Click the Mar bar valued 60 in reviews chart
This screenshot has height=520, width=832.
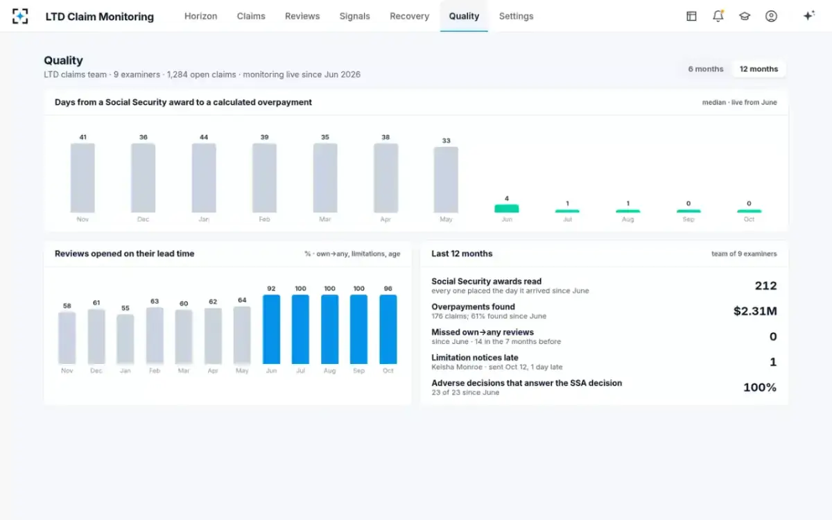click(x=184, y=337)
